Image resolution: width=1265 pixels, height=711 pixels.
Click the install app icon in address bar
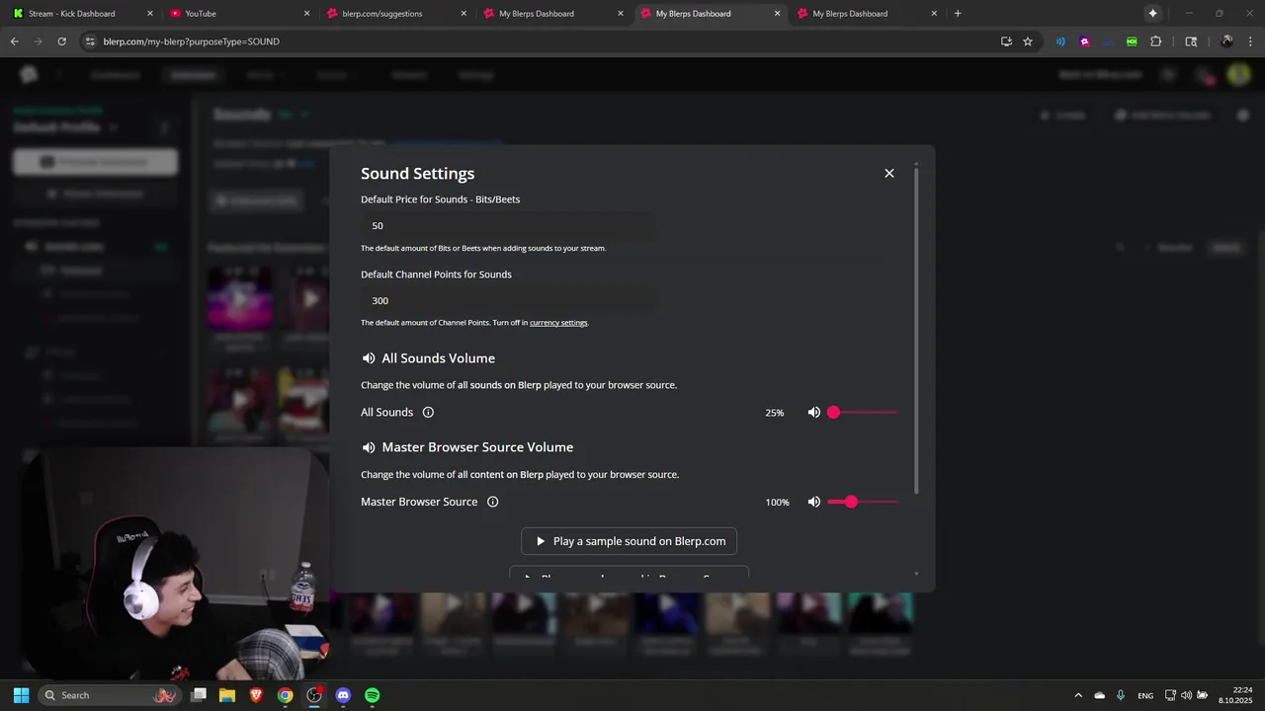pyautogui.click(x=1006, y=41)
